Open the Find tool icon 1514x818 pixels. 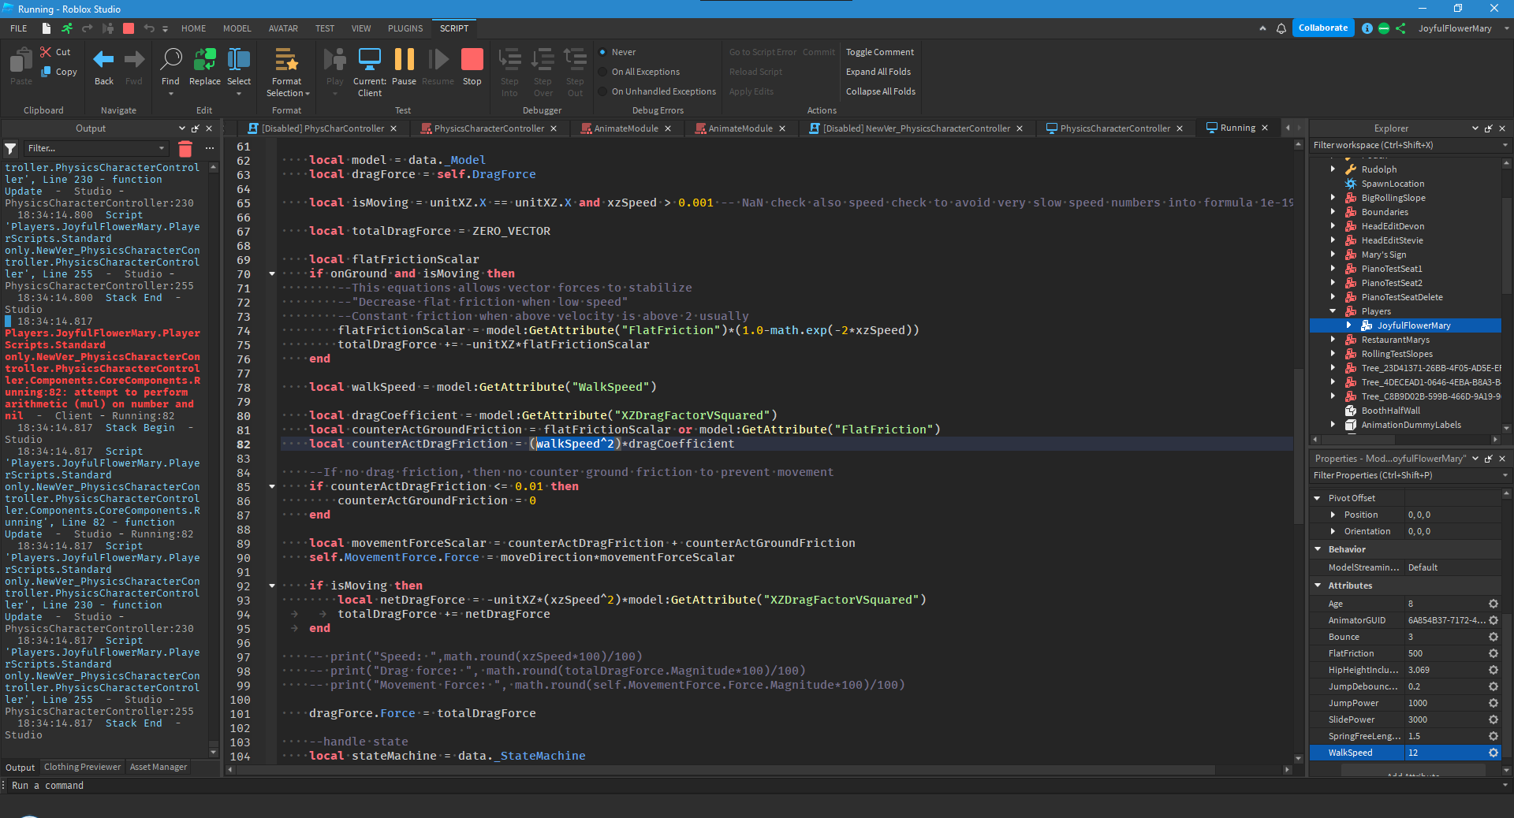170,58
